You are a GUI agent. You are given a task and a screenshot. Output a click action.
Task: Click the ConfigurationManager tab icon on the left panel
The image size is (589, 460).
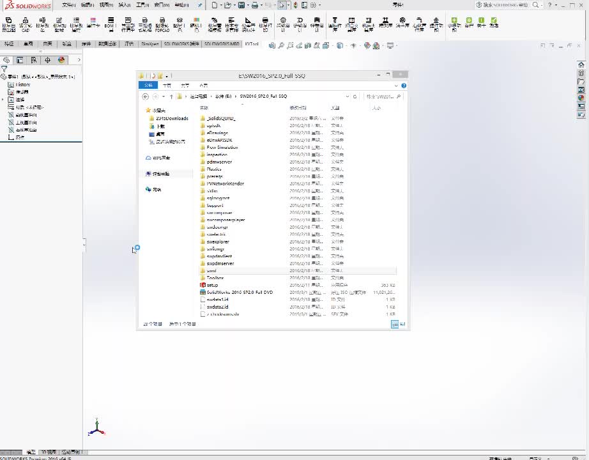pos(33,60)
